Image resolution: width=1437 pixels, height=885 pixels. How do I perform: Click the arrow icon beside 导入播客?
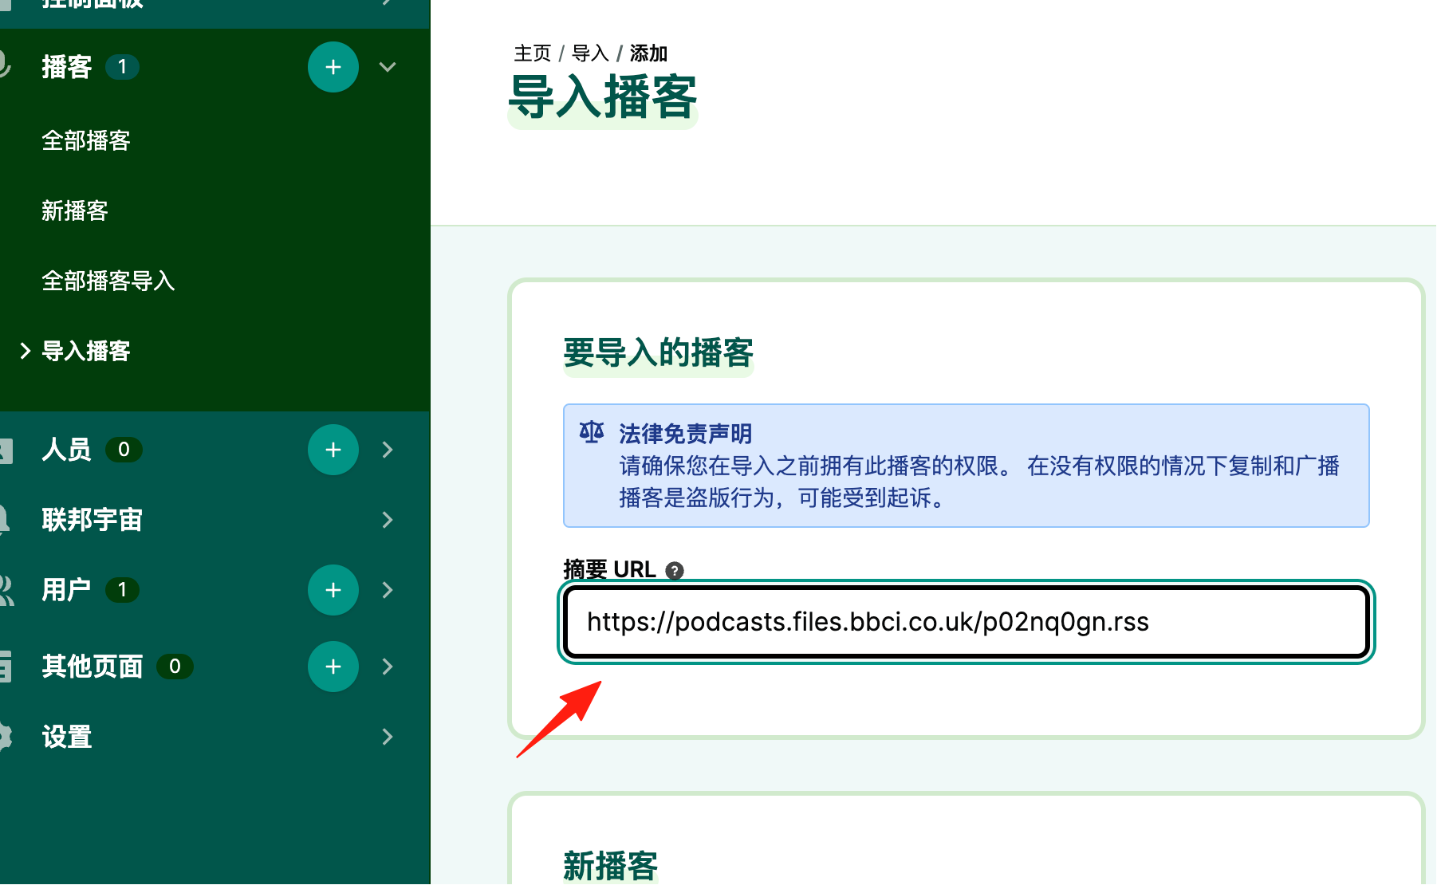26,351
